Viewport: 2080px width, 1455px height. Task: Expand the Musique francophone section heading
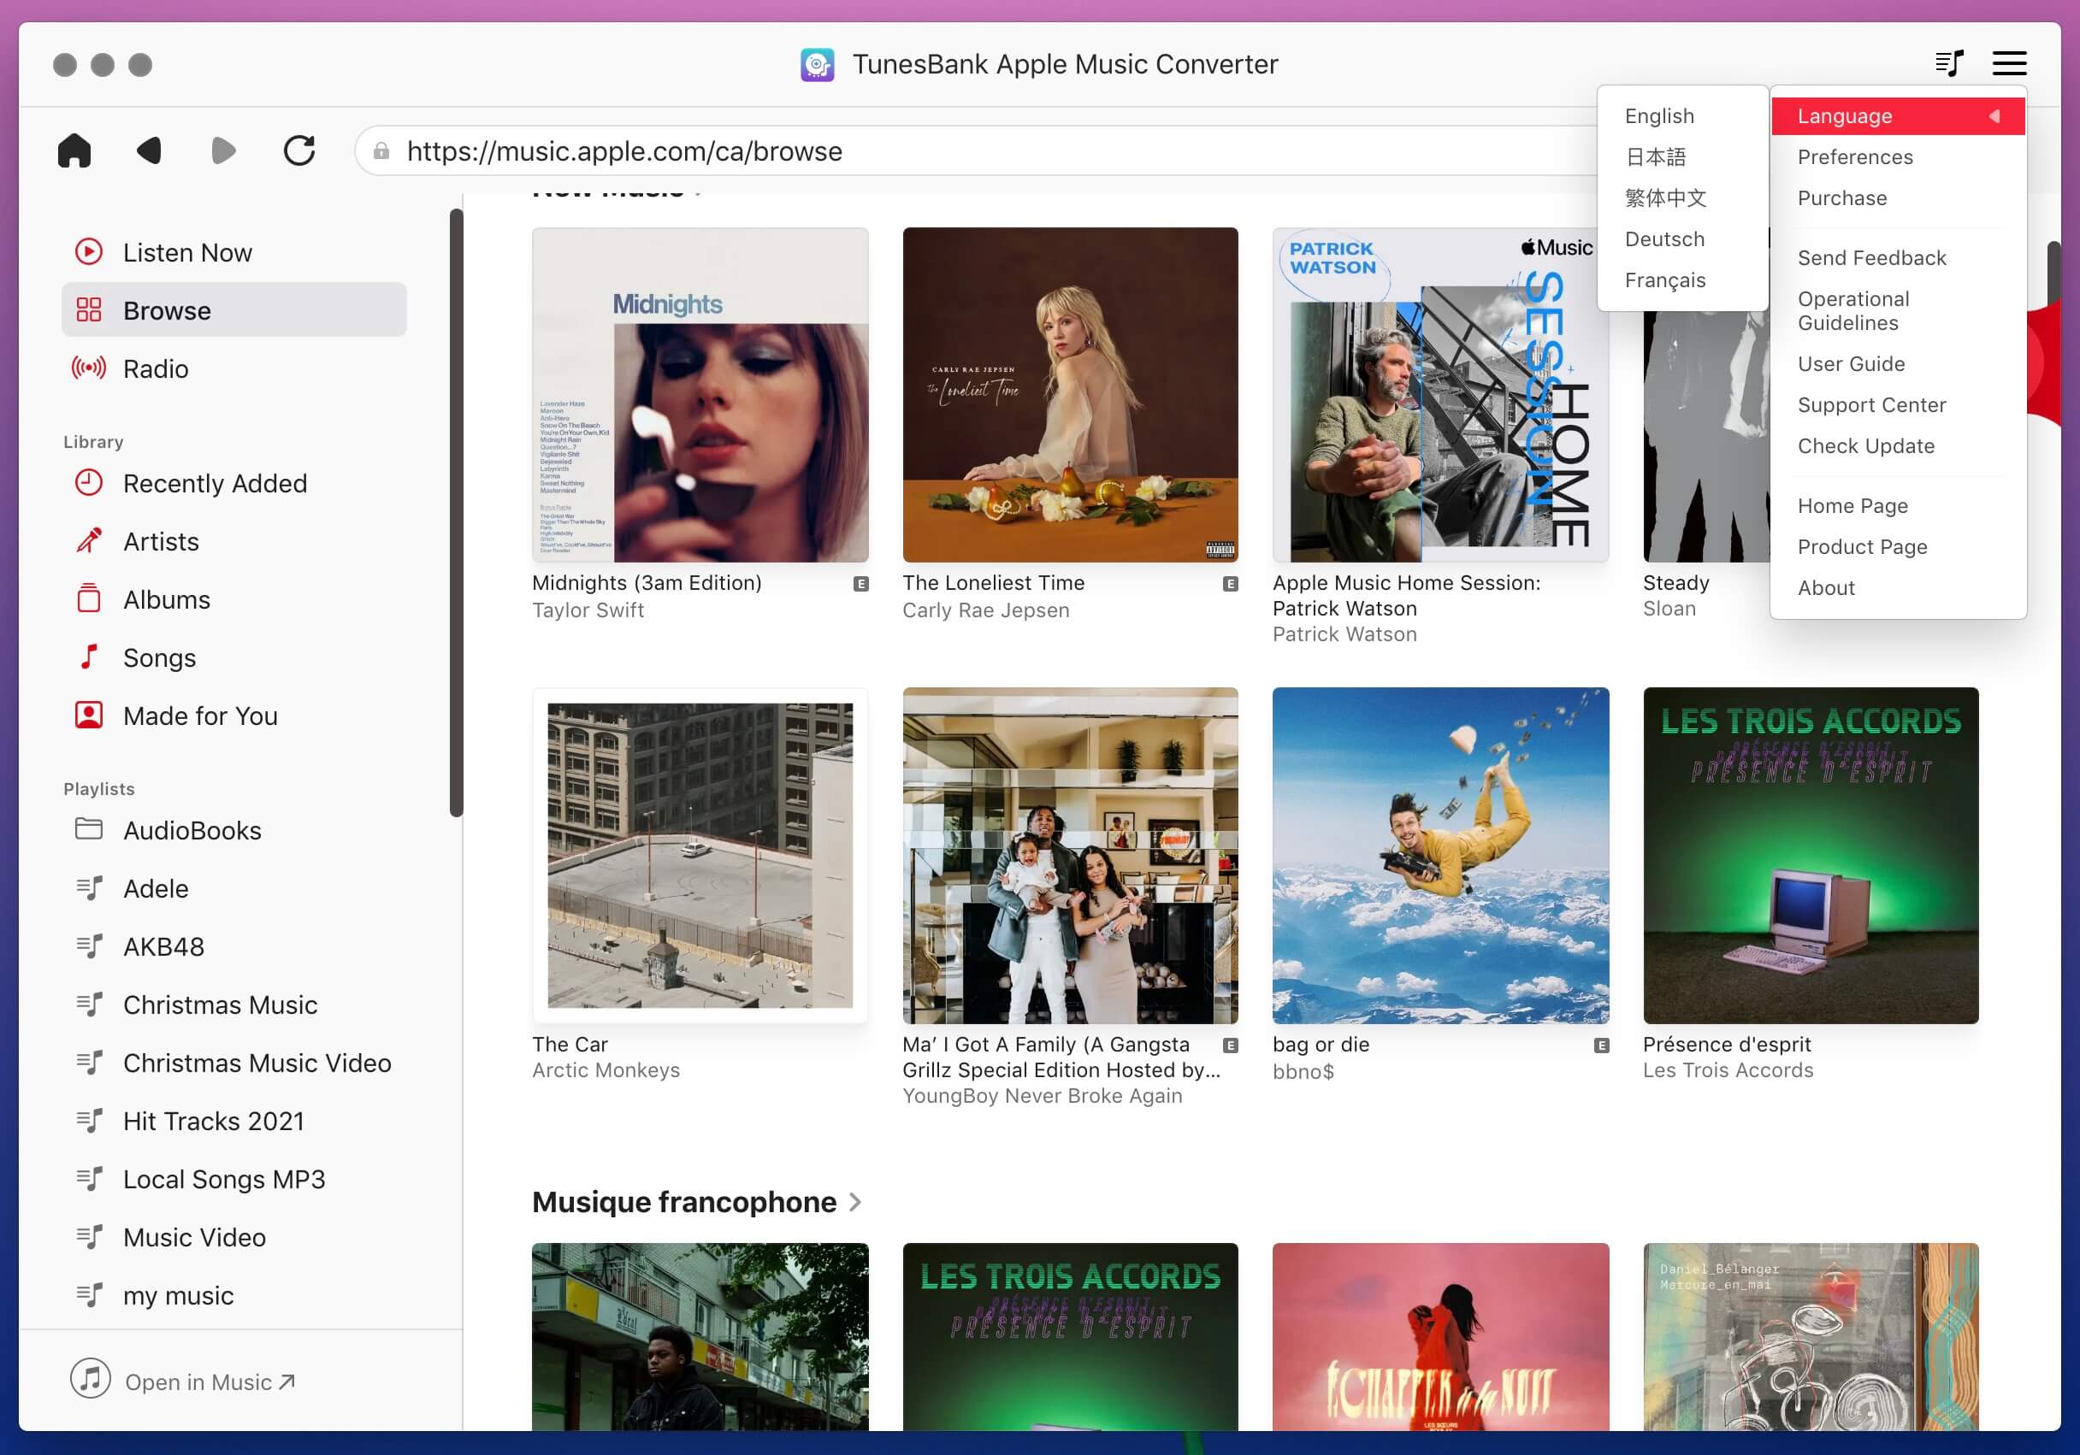click(x=695, y=1203)
